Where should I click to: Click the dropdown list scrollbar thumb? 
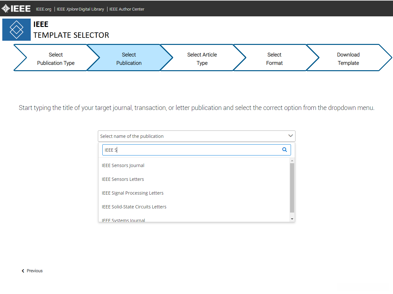(x=292, y=188)
